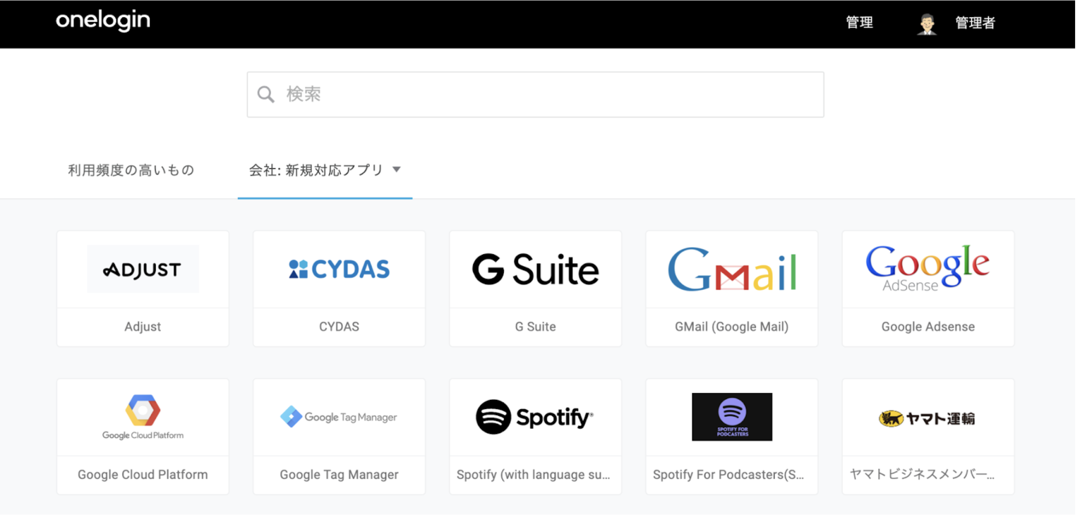The image size is (1076, 515).
Task: Open the G Suite logo tile
Action: pos(535,269)
